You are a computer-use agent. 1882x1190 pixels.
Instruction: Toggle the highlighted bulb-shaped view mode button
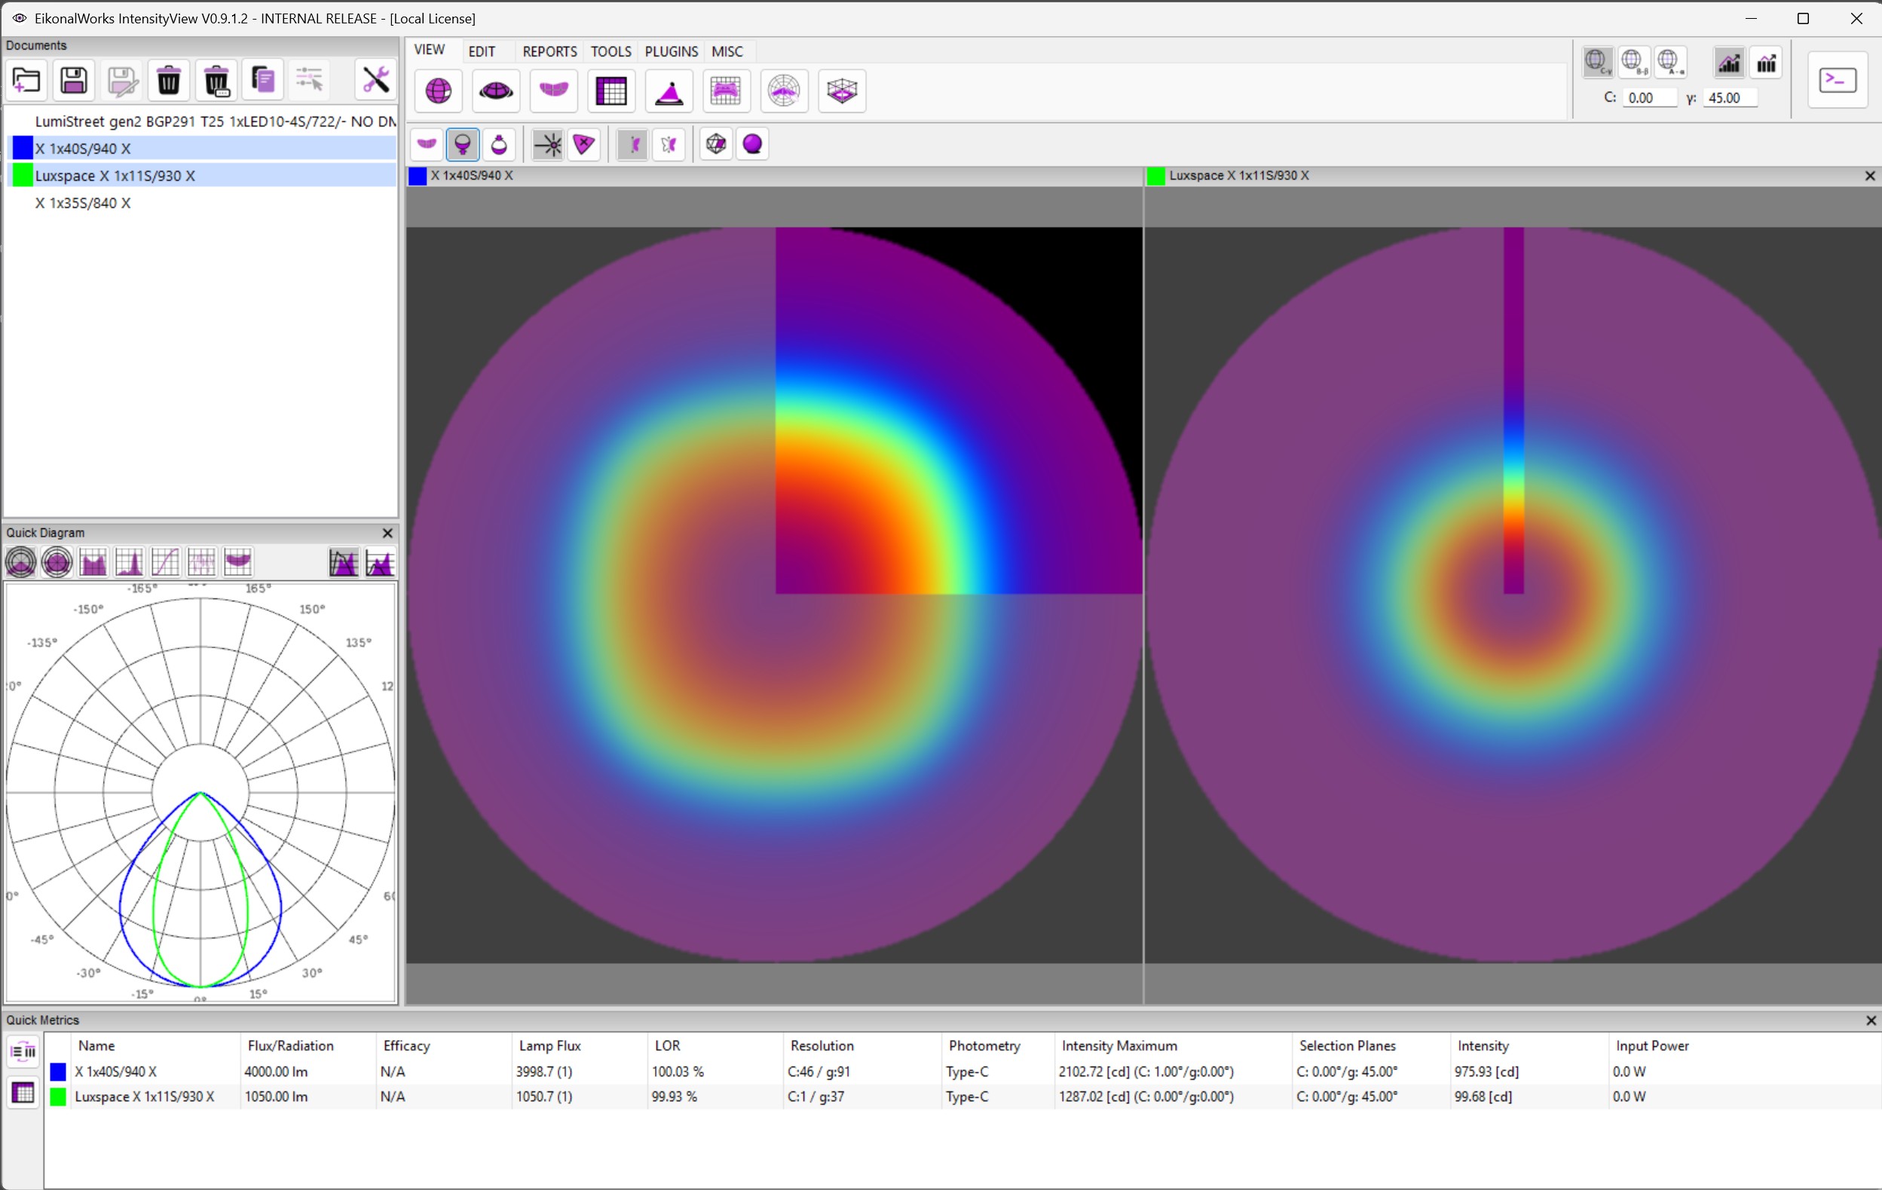point(463,145)
